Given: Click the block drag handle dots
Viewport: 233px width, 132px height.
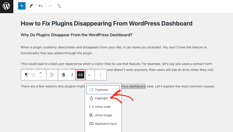Looking at the screenshot, I should (34, 75).
